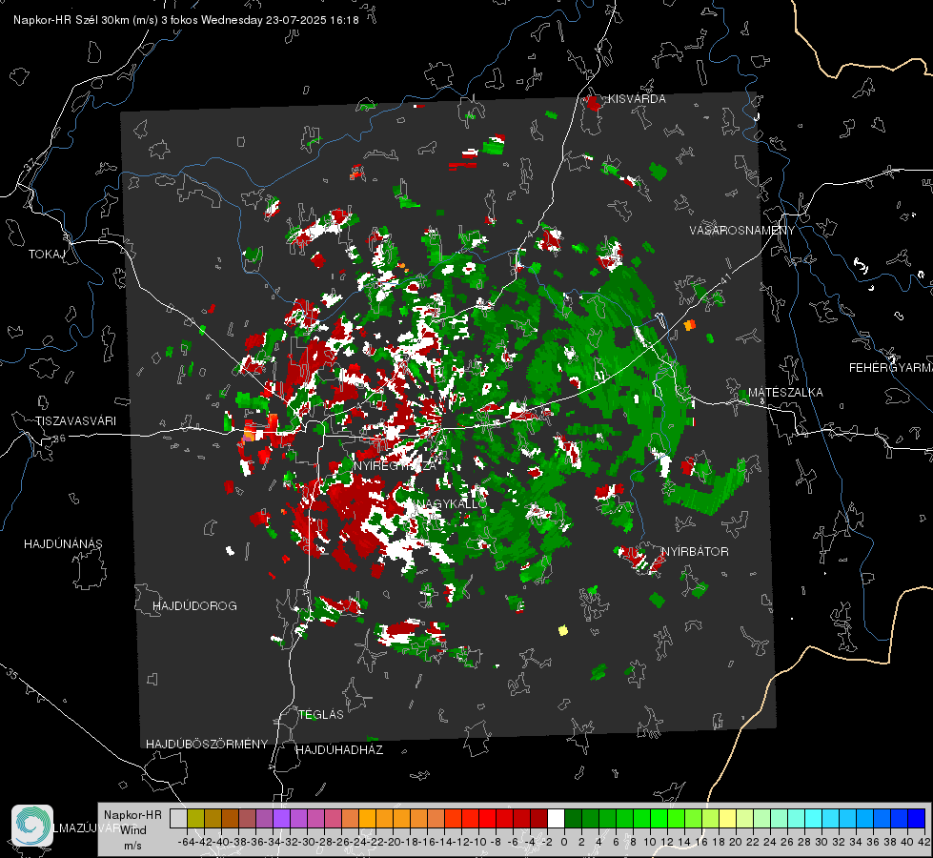
Task: Pick the violet legend swatch above -34
Action: (x=281, y=818)
